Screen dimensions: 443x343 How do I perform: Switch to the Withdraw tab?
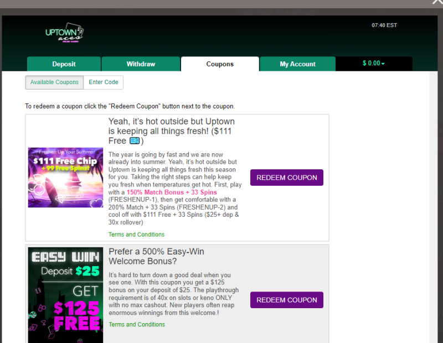tap(141, 64)
